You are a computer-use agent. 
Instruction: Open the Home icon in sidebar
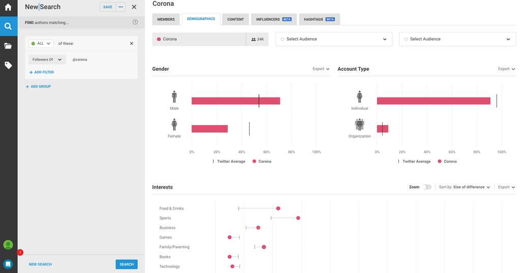(8, 7)
